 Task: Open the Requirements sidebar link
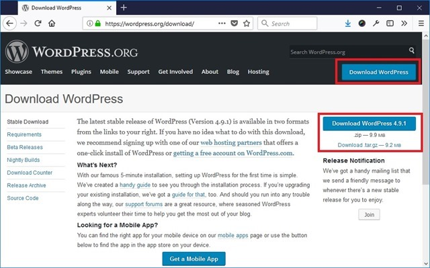24,134
